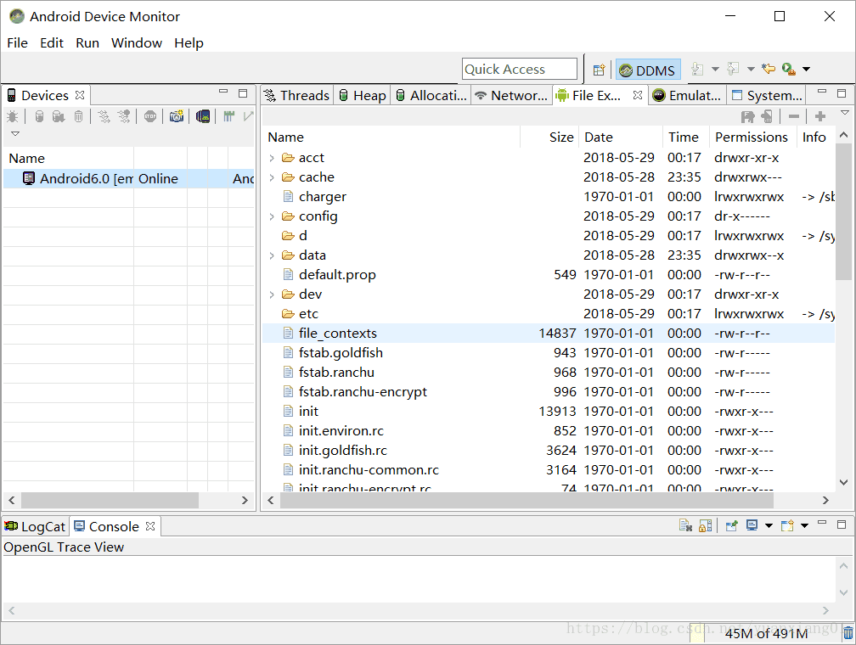Image resolution: width=856 pixels, height=645 pixels.
Task: Minimize the Devices panel
Action: [223, 93]
